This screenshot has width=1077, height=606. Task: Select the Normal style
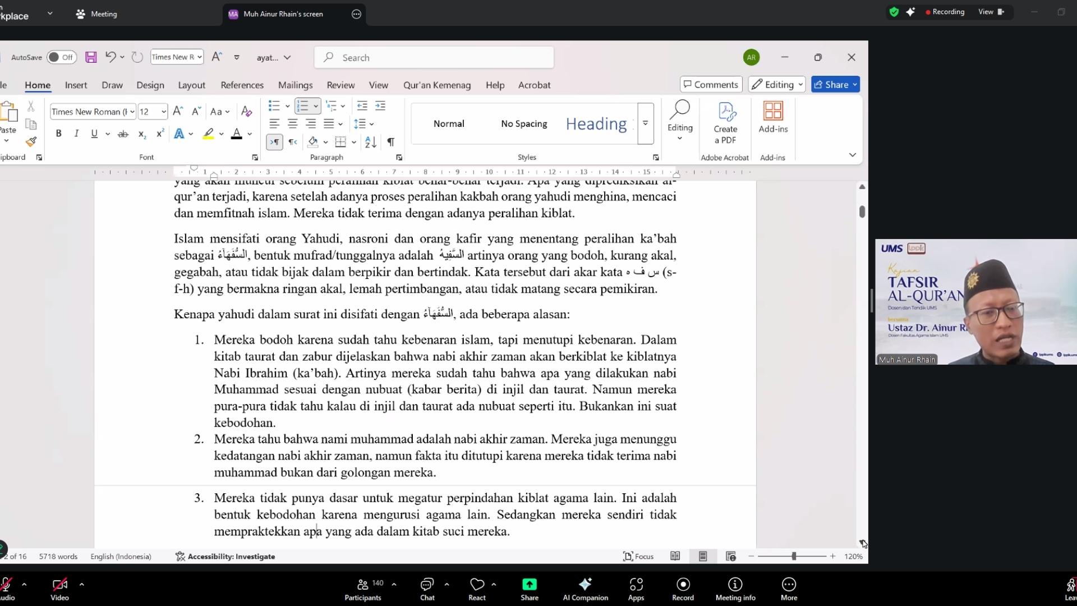pos(449,123)
